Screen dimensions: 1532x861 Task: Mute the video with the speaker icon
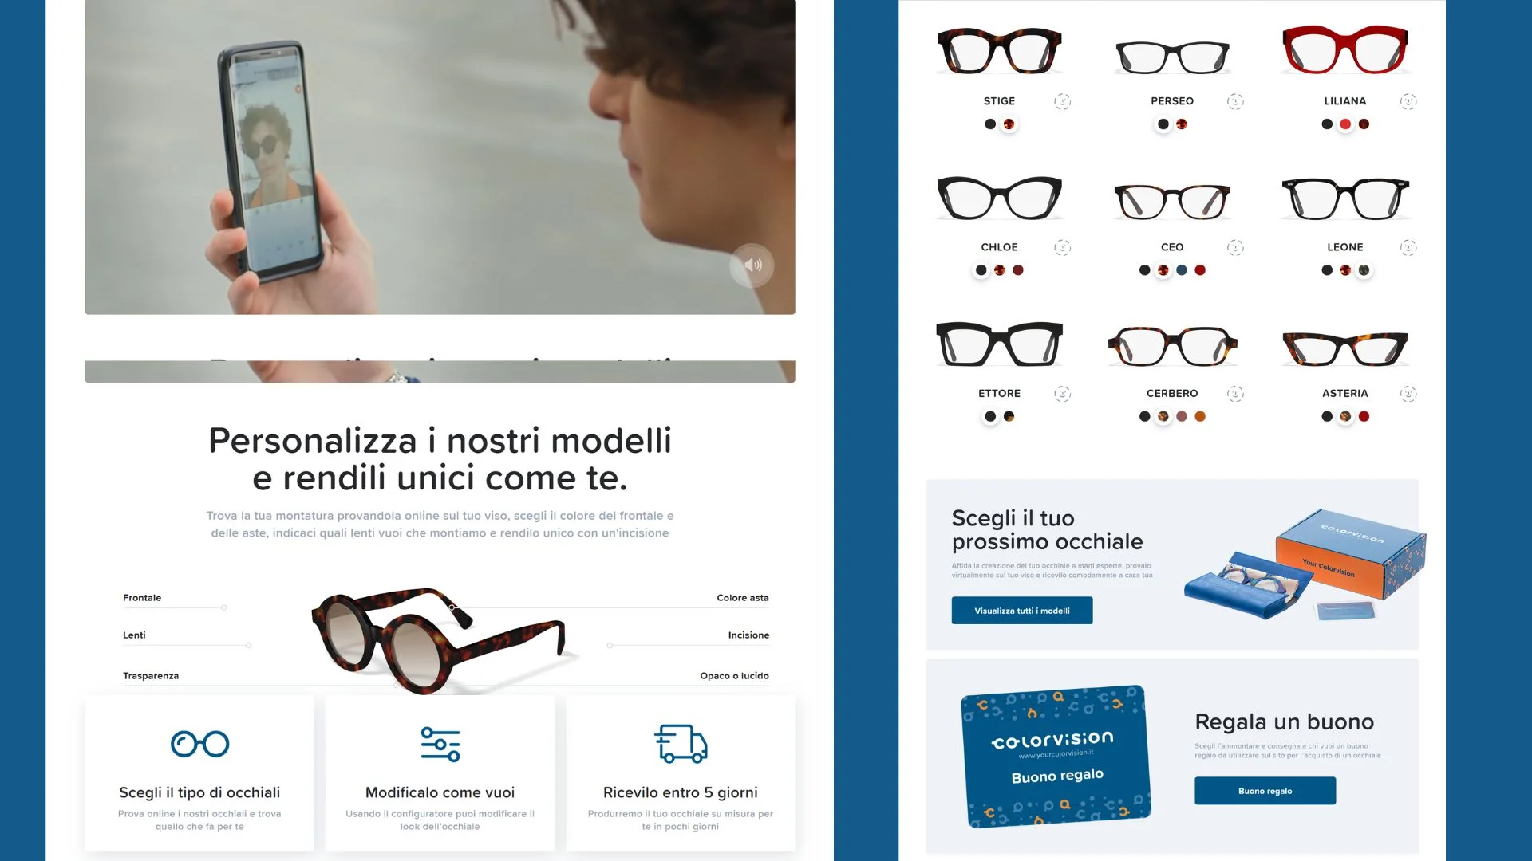752,265
